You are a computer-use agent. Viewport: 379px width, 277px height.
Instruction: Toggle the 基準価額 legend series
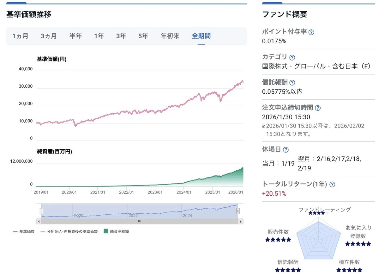point(25,231)
